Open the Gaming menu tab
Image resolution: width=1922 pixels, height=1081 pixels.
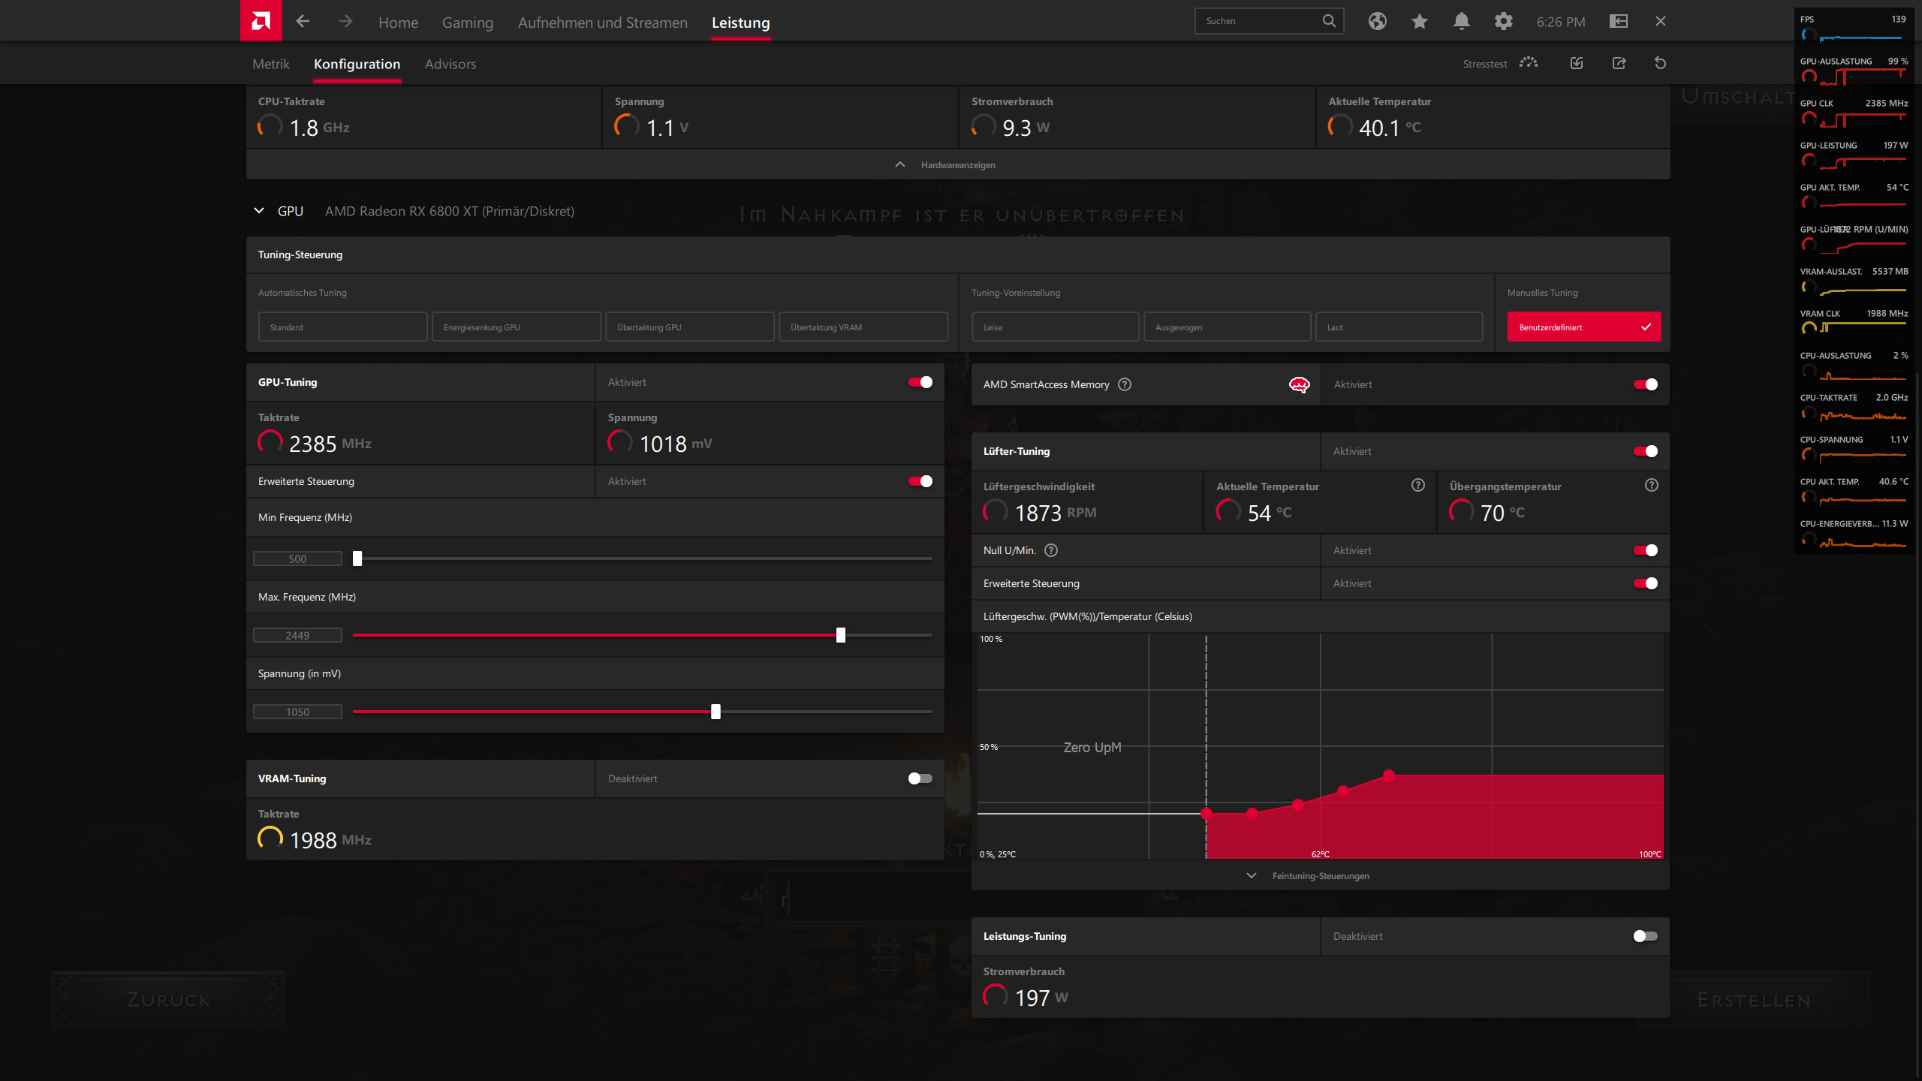(x=467, y=23)
